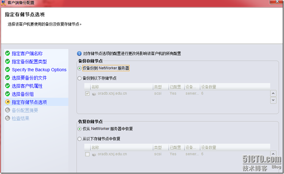Click server icon next to oradb.xzxj.edu.cn in recovery table

click(x=94, y=155)
